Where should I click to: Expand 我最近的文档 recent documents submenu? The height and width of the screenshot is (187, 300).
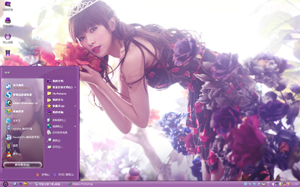coord(61,87)
